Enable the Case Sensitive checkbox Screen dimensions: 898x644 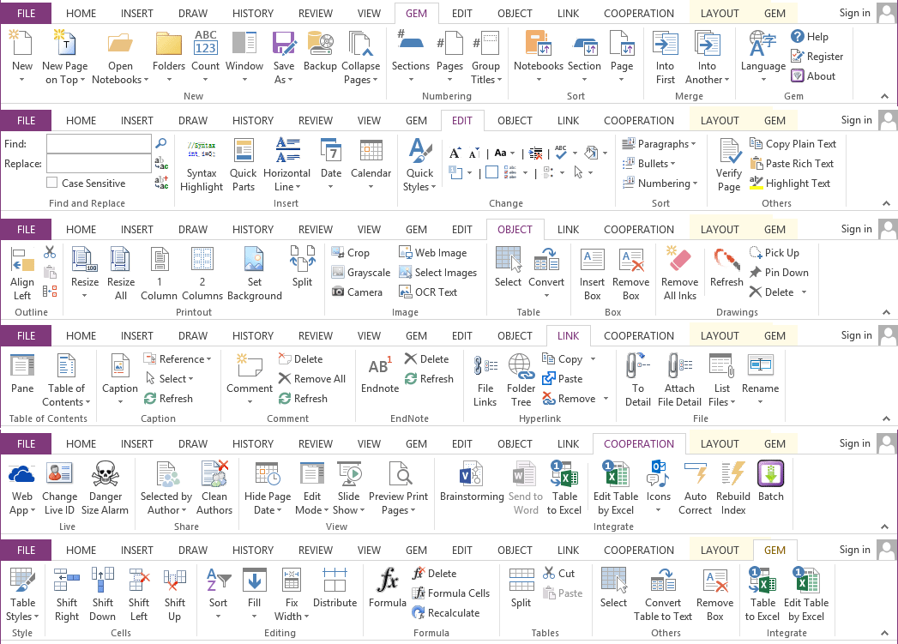pos(50,183)
